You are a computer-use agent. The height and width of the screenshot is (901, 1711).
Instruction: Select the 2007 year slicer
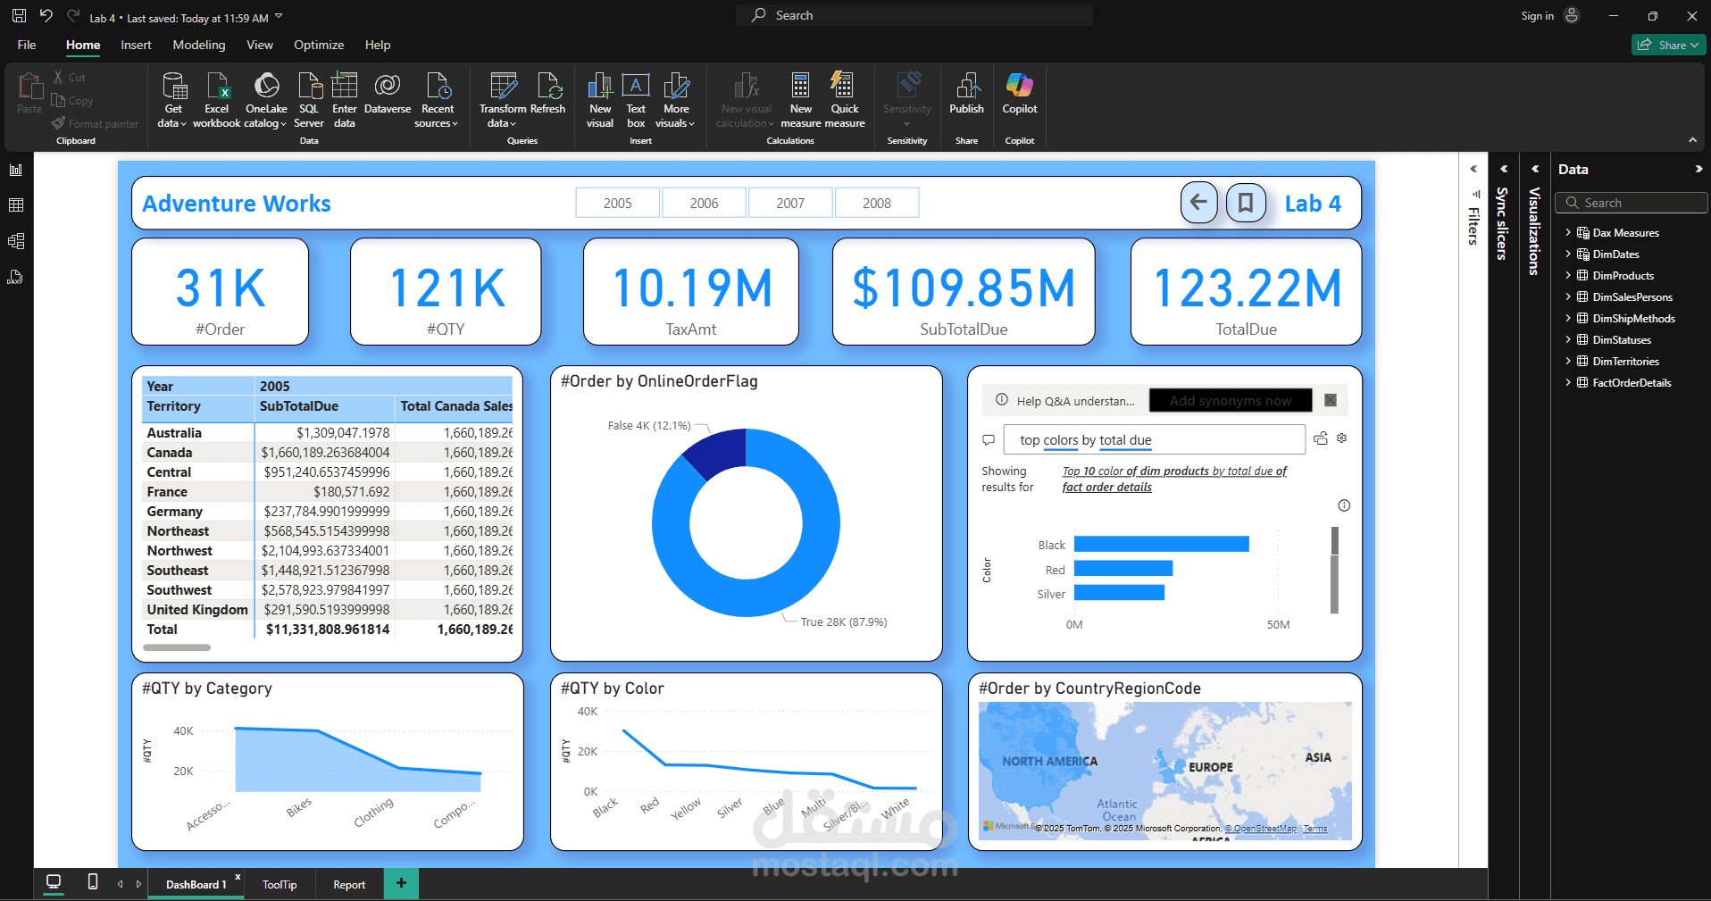tap(790, 203)
